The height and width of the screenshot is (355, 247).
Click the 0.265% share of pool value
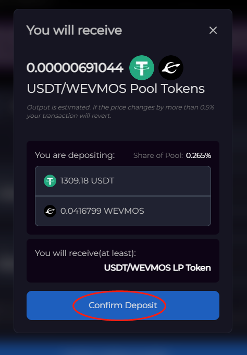[x=199, y=155]
